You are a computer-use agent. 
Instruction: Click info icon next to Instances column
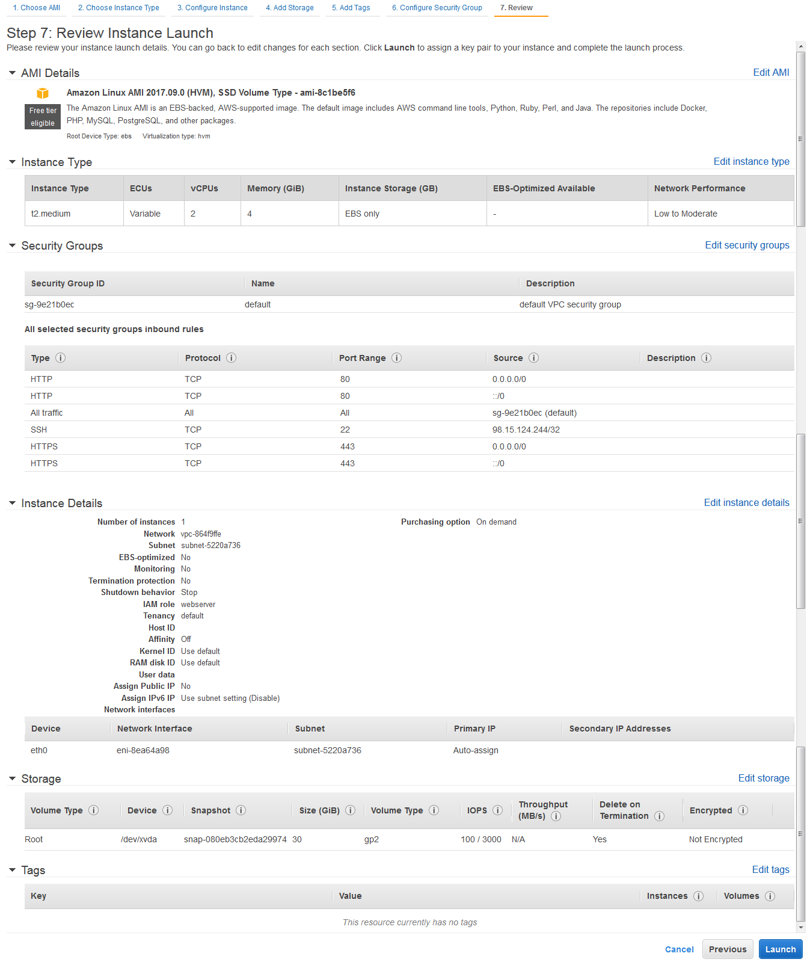coord(698,896)
